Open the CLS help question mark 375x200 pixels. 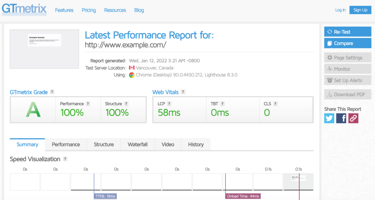tap(275, 104)
